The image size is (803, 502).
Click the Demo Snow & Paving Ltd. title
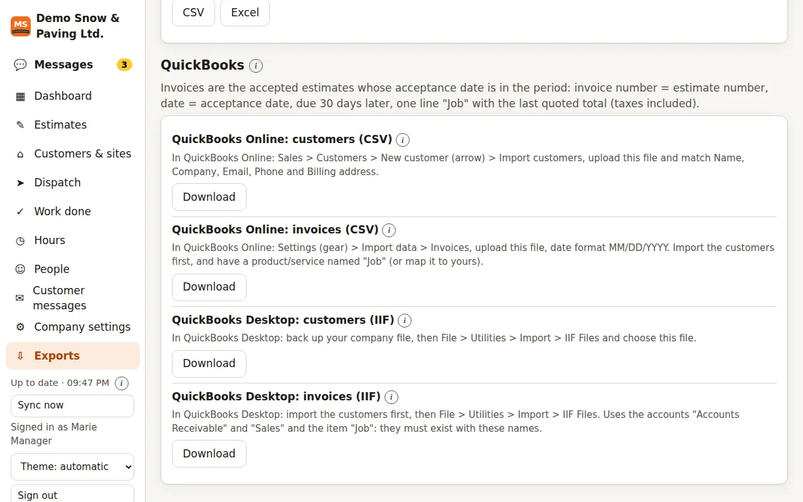[78, 26]
